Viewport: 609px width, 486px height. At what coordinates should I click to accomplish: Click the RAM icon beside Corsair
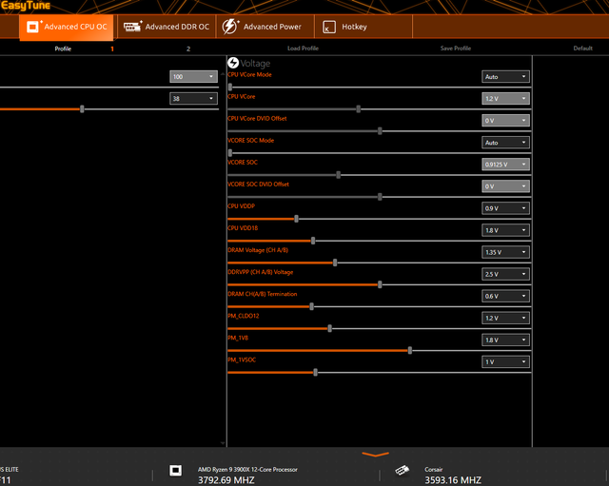[402, 471]
